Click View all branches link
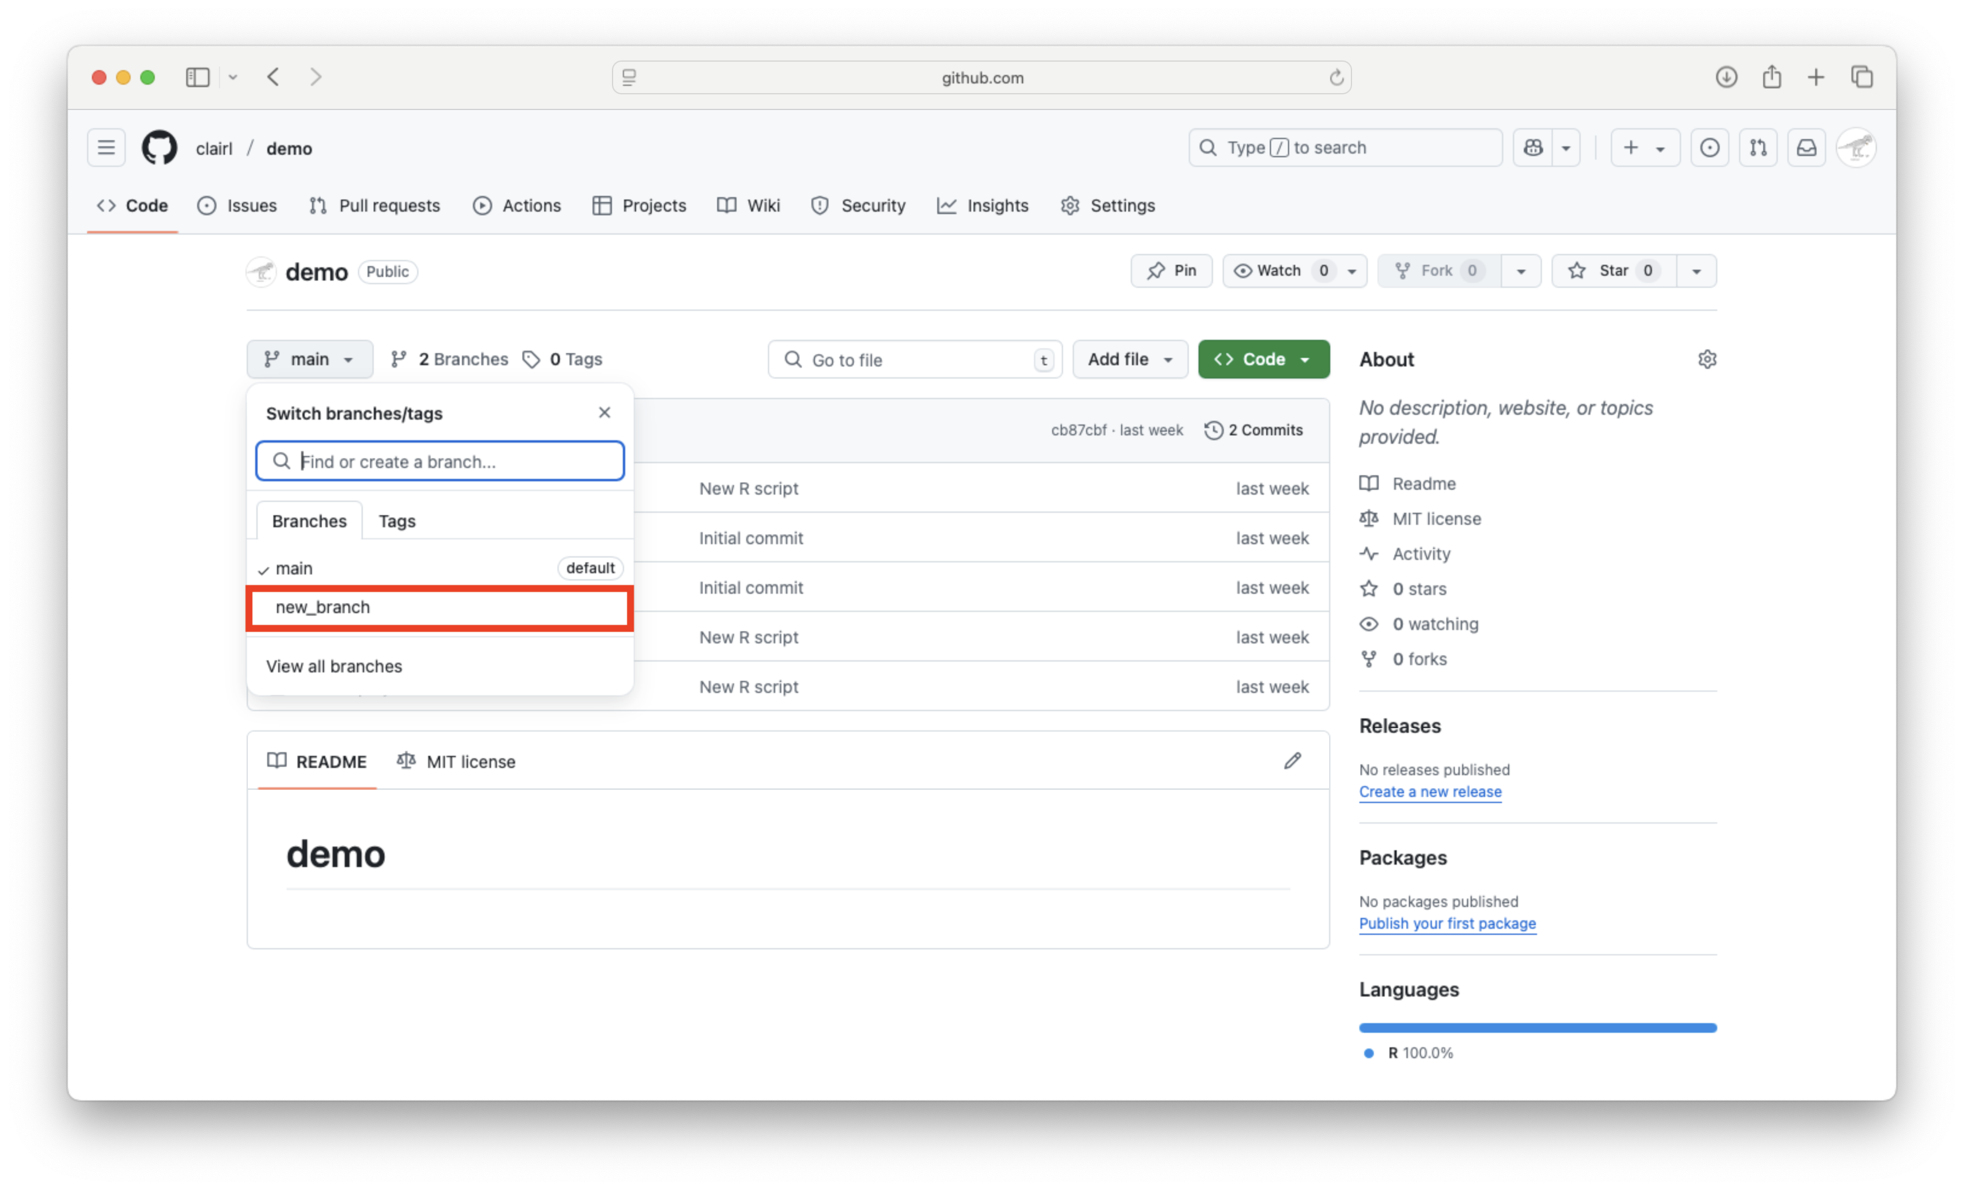1964x1190 pixels. (334, 666)
